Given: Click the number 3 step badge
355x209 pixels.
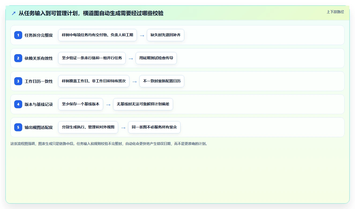Looking at the screenshot, I should 18,81.
